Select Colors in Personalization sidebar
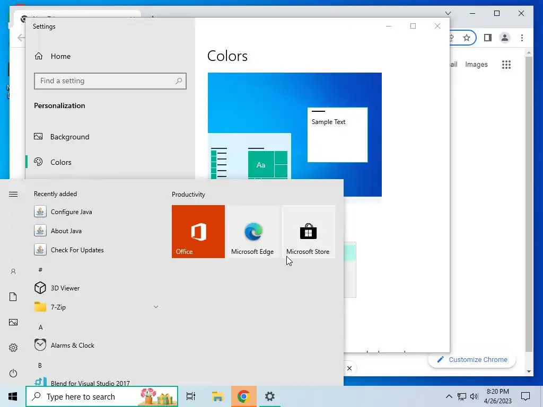This screenshot has width=543, height=407. [110, 162]
